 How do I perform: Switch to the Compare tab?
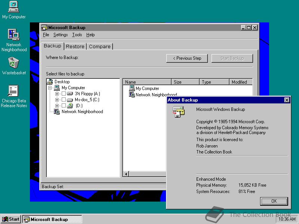[x=100, y=46]
